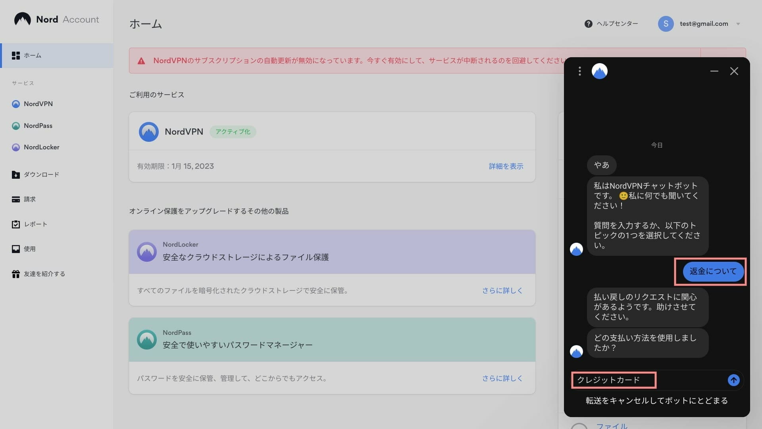762x429 pixels.
Task: Select ホーム in the sidebar
Action: 57,56
